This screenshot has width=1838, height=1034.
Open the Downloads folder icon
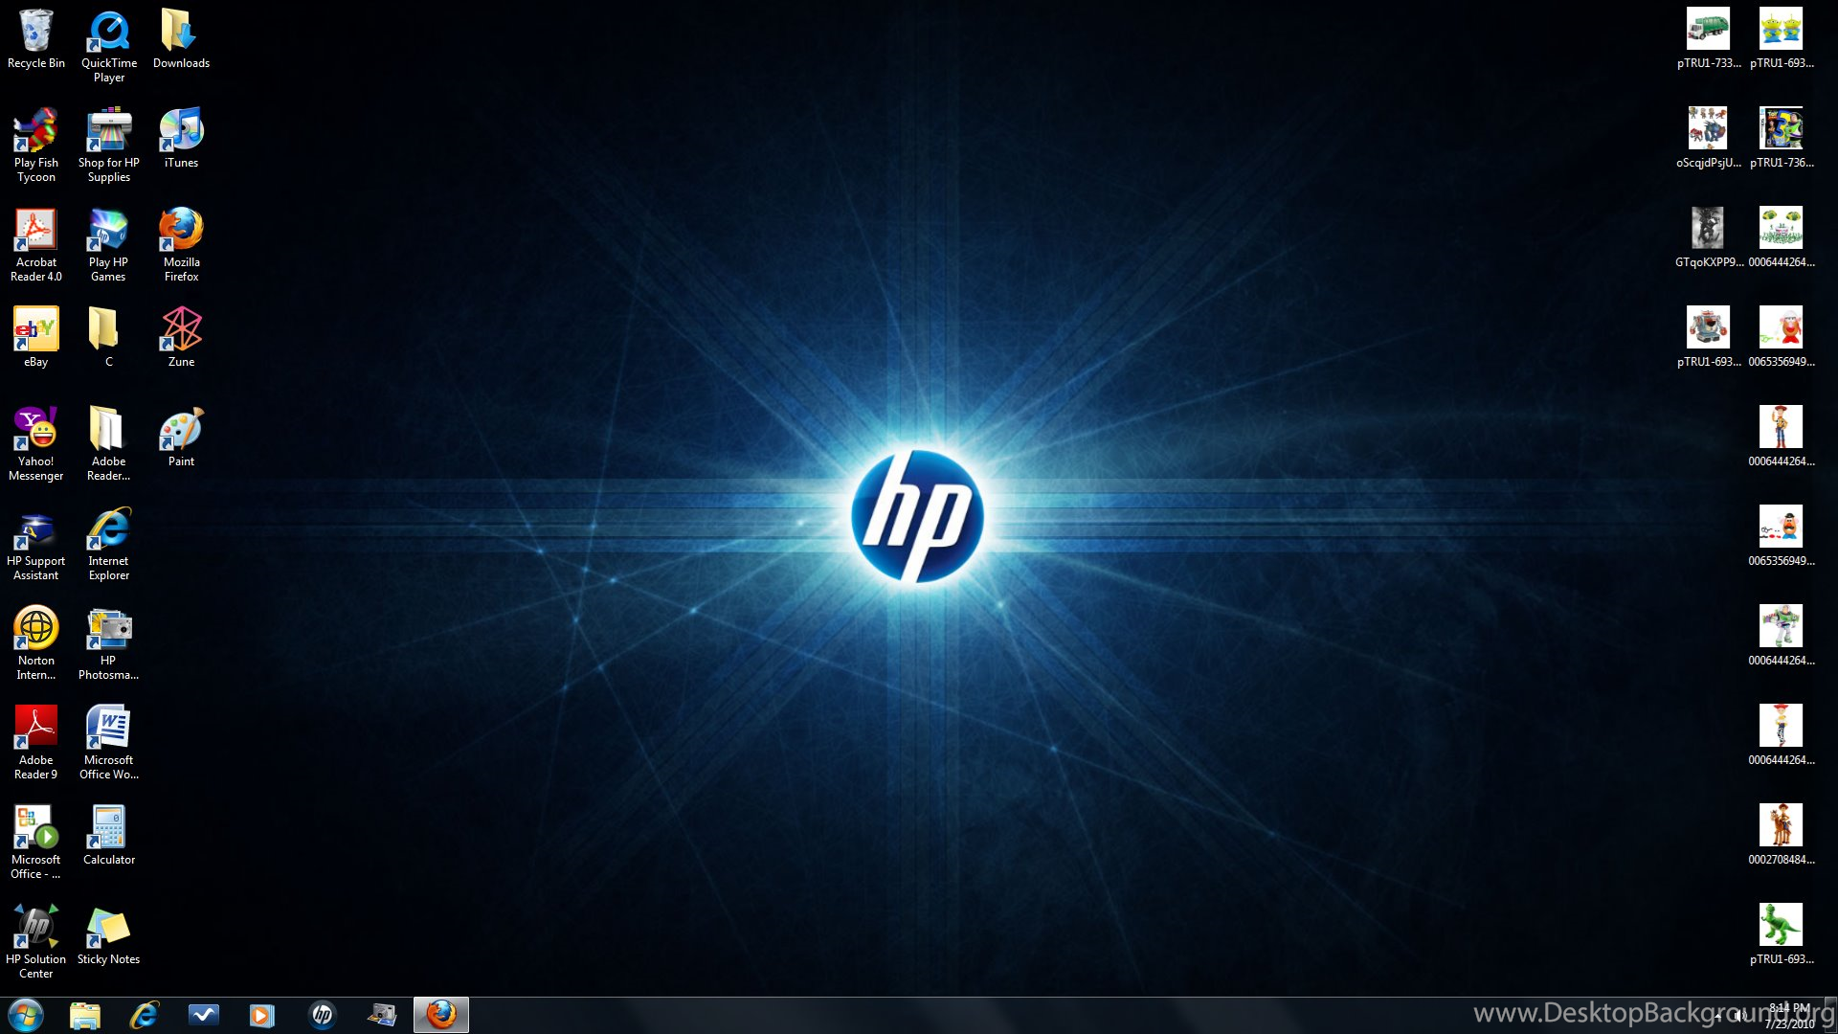[181, 38]
